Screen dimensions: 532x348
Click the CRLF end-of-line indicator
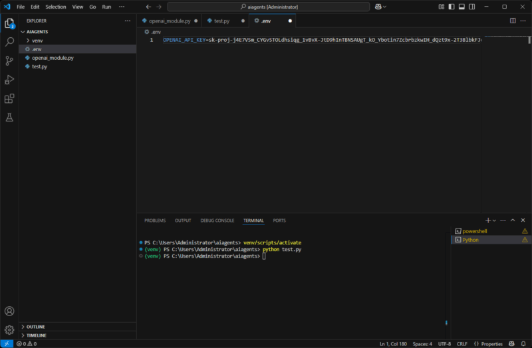462,344
